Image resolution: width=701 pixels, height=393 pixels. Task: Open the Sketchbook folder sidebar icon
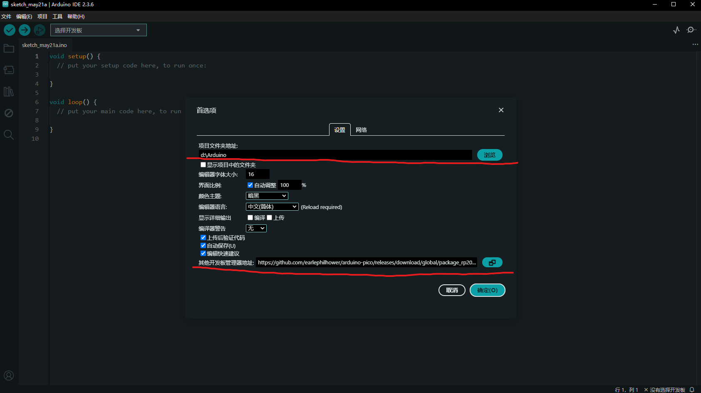(9, 48)
